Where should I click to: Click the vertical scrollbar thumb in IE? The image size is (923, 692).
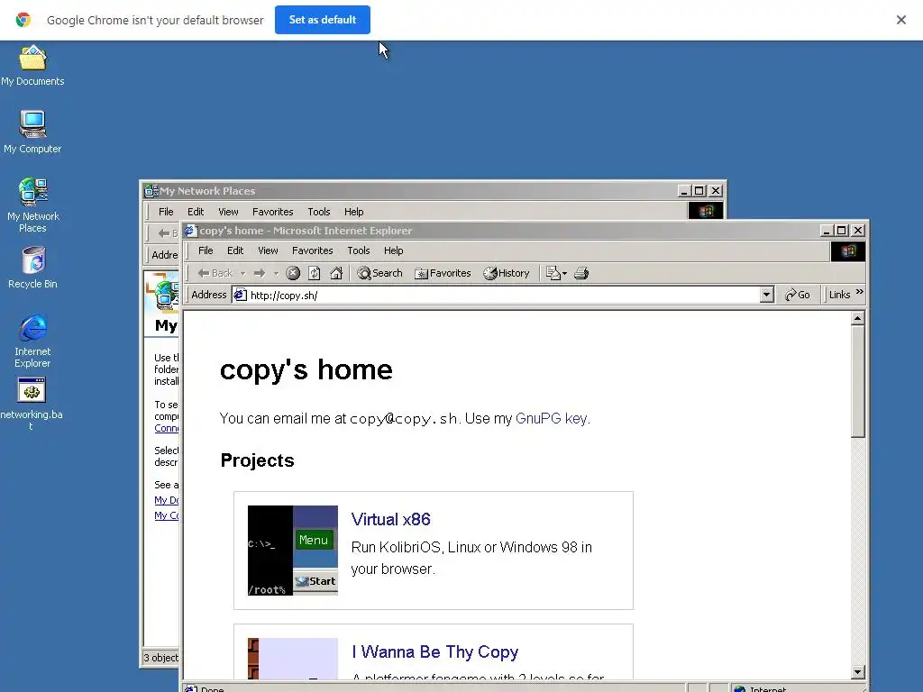[x=858, y=381]
